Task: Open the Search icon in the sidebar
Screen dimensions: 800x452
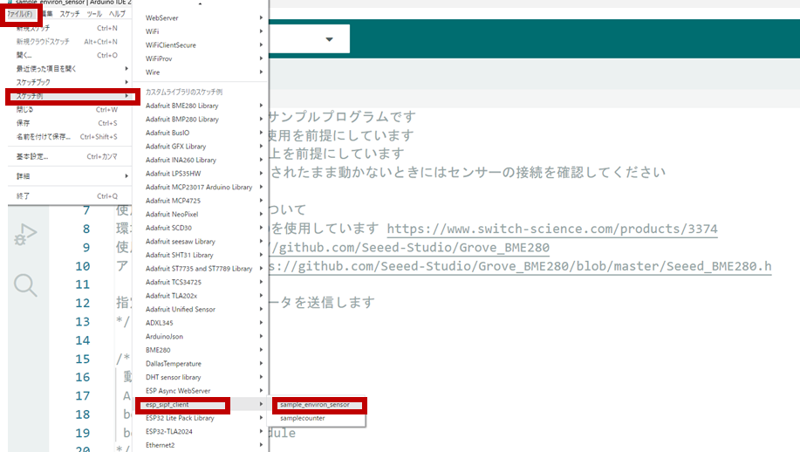Action: point(25,285)
